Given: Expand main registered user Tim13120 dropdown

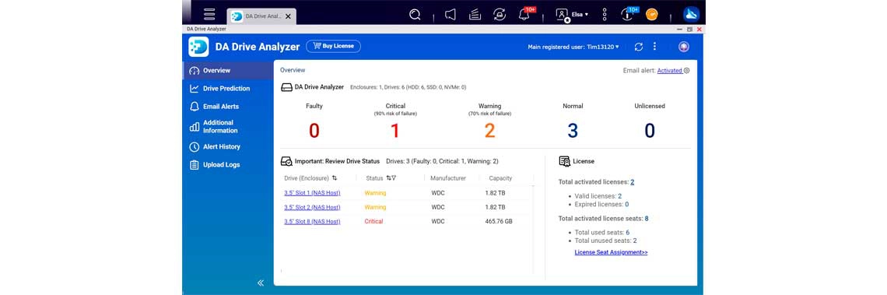Looking at the screenshot, I should (573, 47).
